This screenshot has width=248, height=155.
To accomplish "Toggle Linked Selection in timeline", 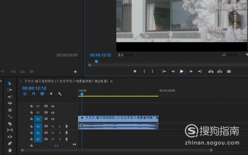I will (x=42, y=94).
